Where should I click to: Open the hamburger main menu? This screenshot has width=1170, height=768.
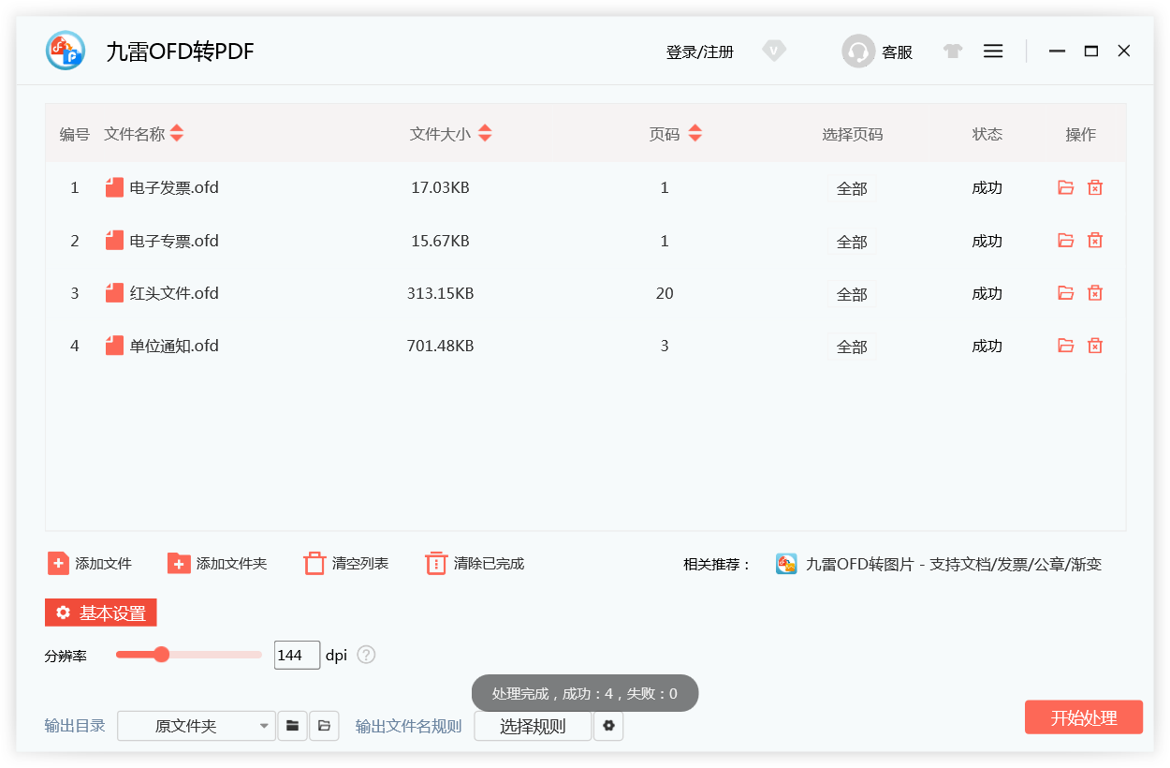993,52
